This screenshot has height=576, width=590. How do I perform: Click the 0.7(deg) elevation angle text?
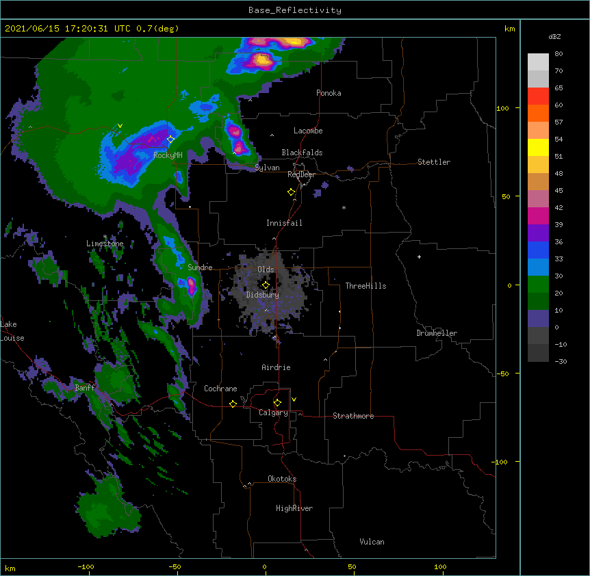point(157,29)
